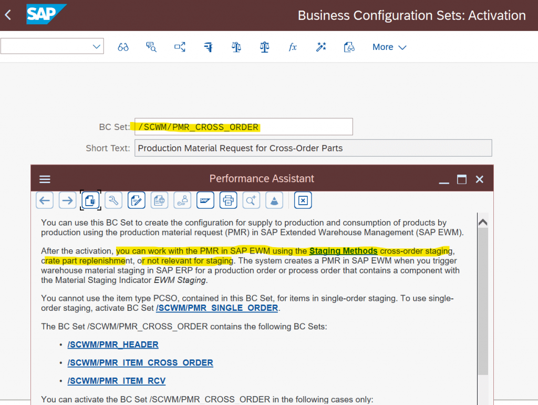The image size is (538, 405).
Task: Click the document with question mark icon
Action: [90, 200]
